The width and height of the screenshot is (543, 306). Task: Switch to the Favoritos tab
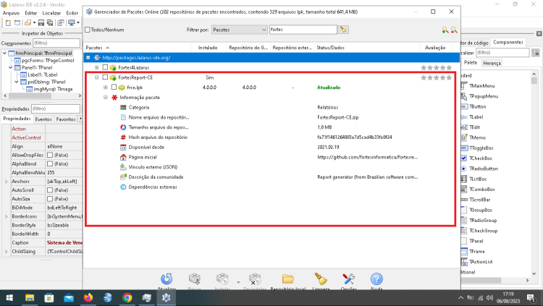click(x=66, y=119)
